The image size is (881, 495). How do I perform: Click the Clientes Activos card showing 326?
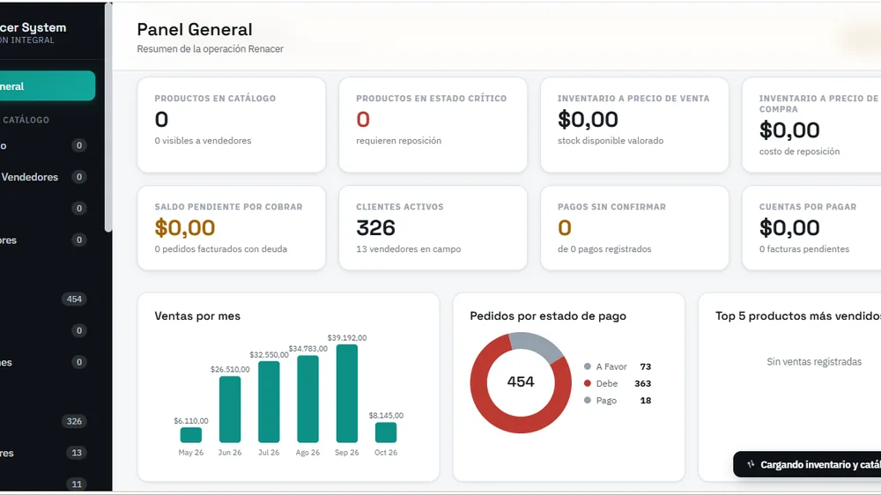click(x=433, y=228)
